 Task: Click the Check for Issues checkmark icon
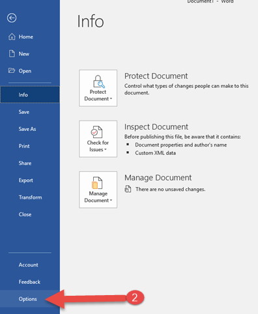[x=96, y=132]
